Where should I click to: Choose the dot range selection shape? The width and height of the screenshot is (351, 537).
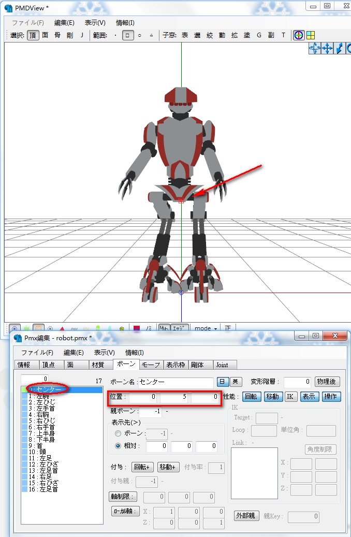click(x=115, y=35)
